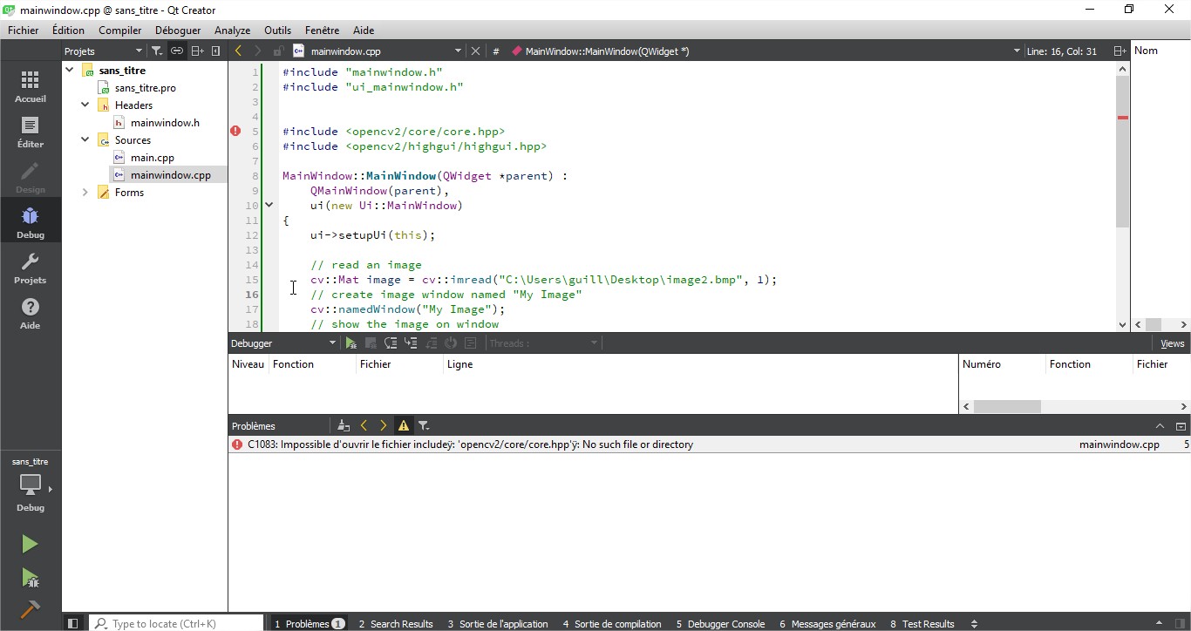This screenshot has height=631, width=1191.
Task: Collapse the Sources folder
Action: (85, 139)
